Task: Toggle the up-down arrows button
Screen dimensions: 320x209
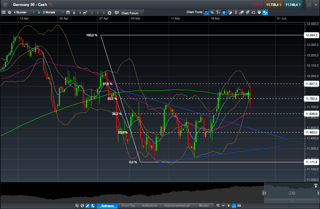Action: [93, 206]
